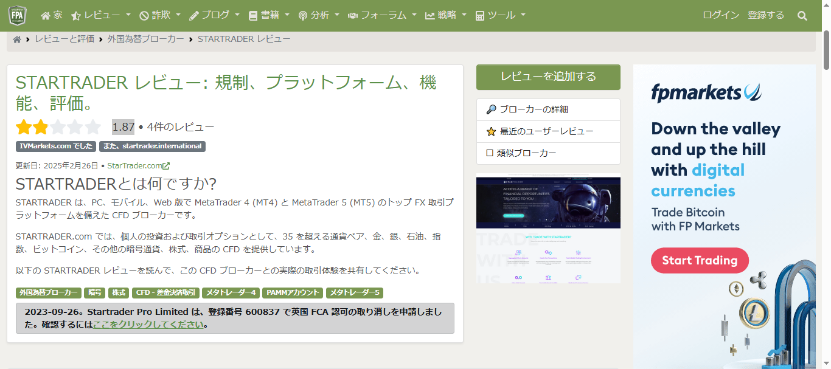Click the external link icon beside StarTrader.com
This screenshot has height=369, width=831.
(x=166, y=166)
